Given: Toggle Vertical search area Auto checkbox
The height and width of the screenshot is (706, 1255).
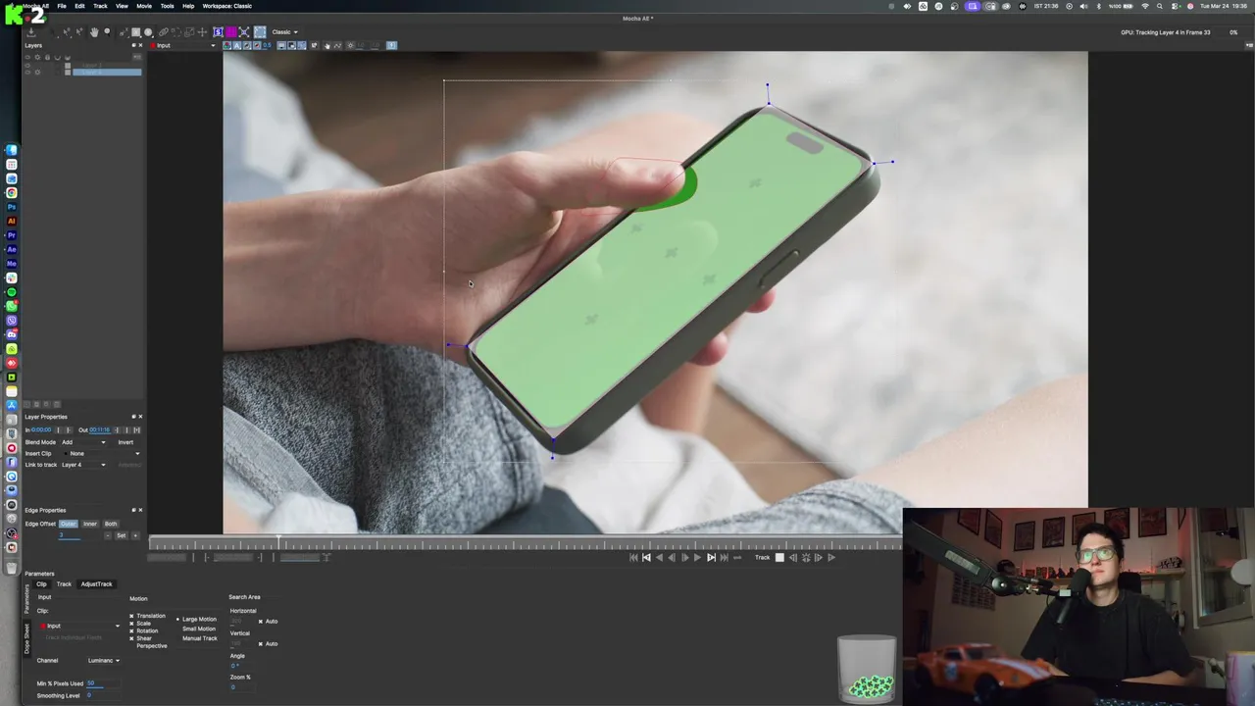Looking at the screenshot, I should click(260, 643).
